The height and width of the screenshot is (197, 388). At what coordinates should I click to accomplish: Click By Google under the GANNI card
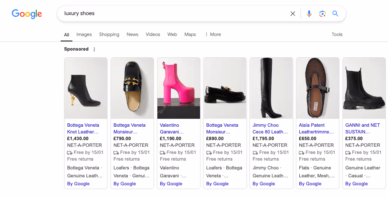[356, 184]
